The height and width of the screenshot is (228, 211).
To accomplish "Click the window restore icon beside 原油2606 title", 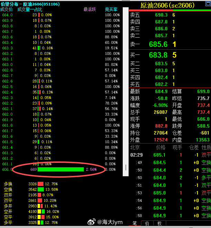I will point(208,4).
